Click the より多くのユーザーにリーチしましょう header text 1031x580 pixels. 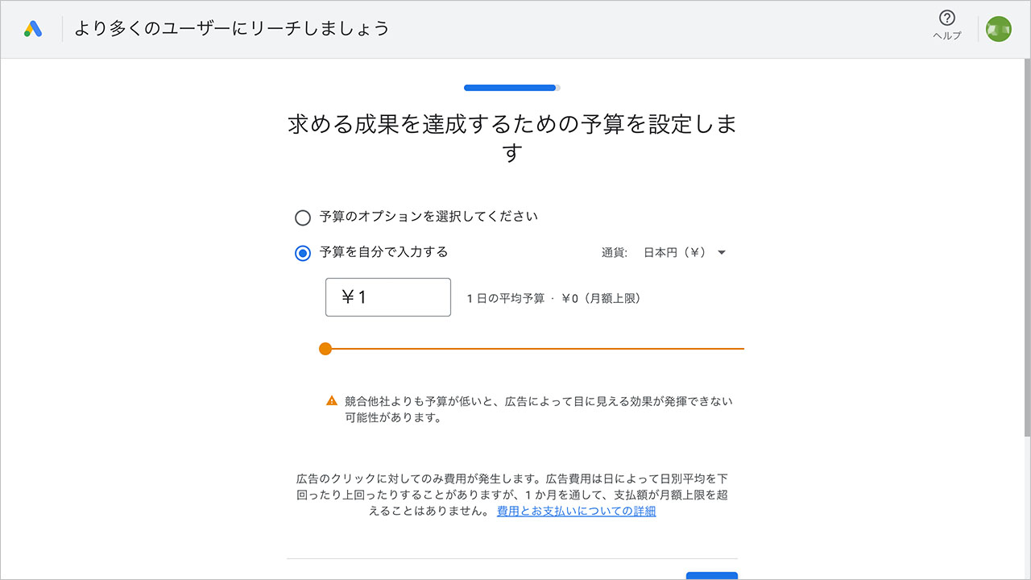(230, 27)
